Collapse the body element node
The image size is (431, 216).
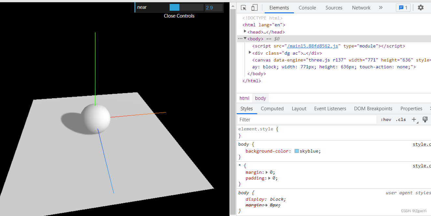coord(245,39)
